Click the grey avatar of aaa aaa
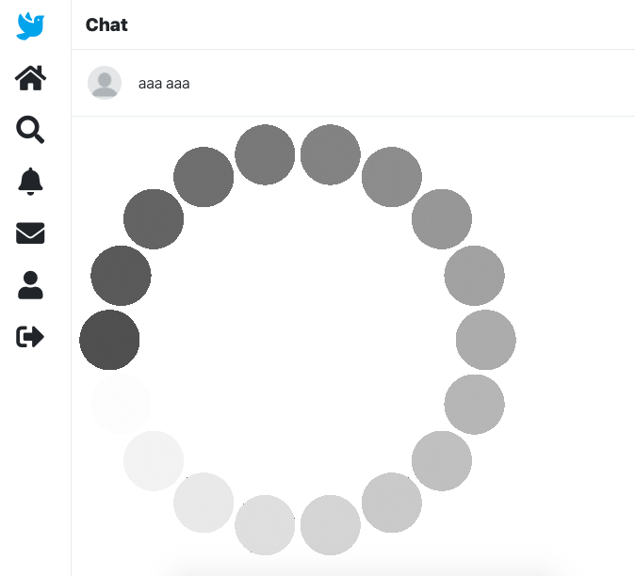The height and width of the screenshot is (576, 635). click(x=105, y=83)
